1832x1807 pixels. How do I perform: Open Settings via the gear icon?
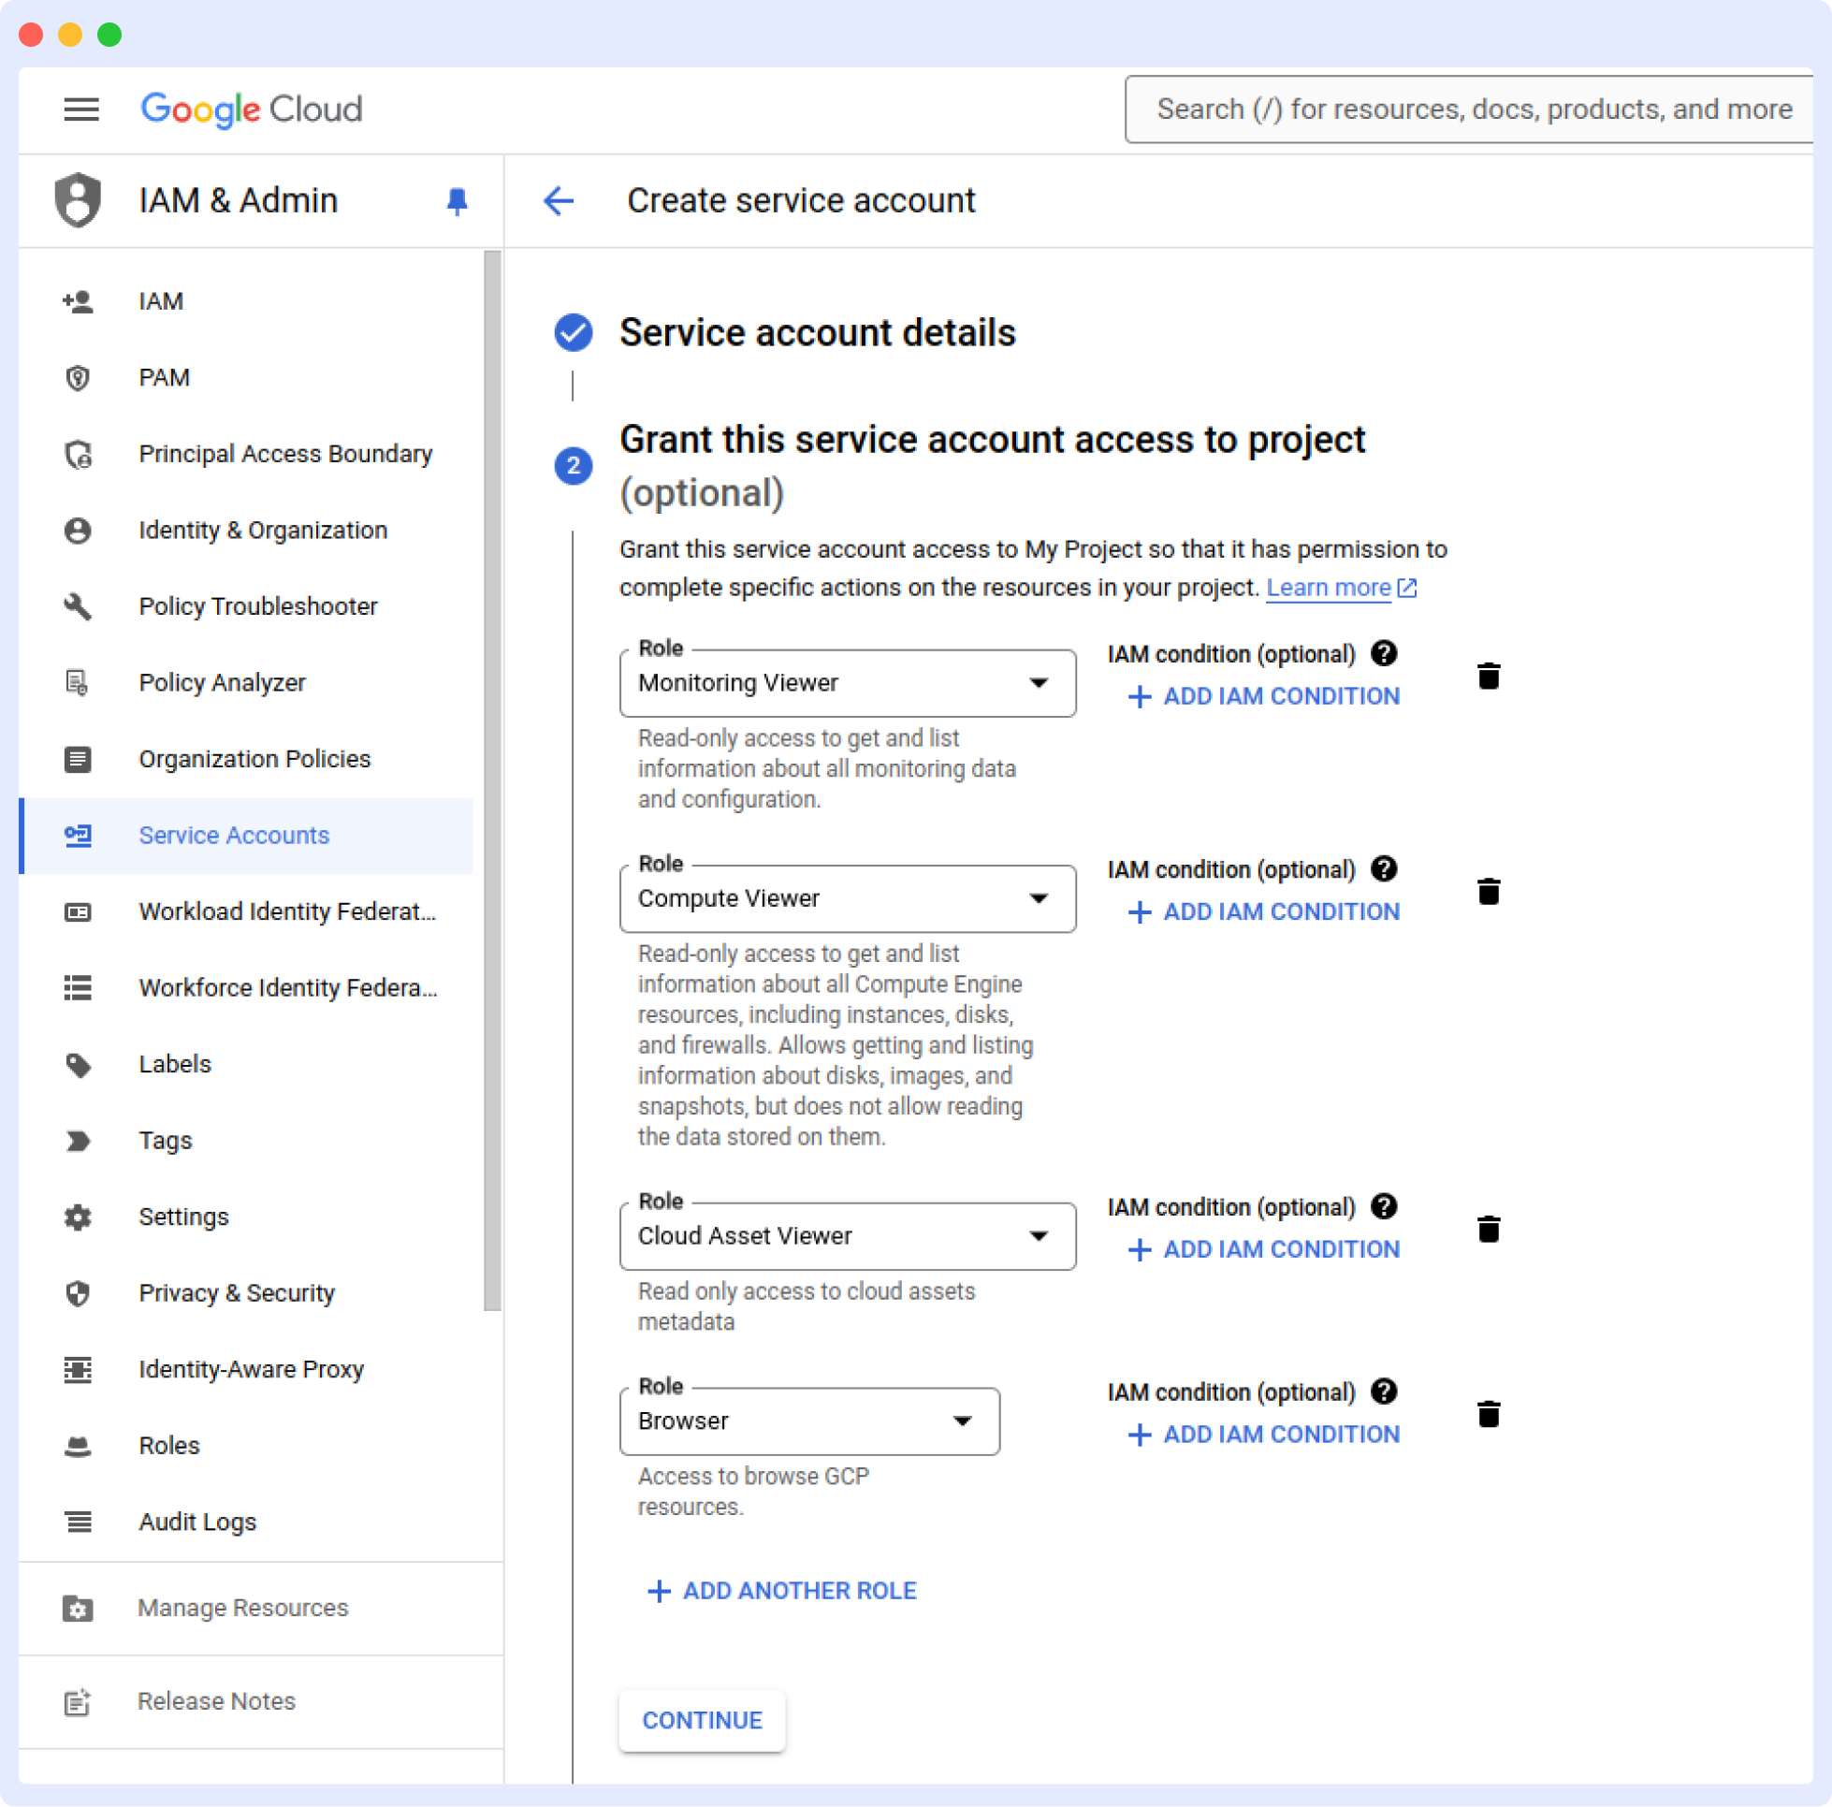tap(77, 1217)
